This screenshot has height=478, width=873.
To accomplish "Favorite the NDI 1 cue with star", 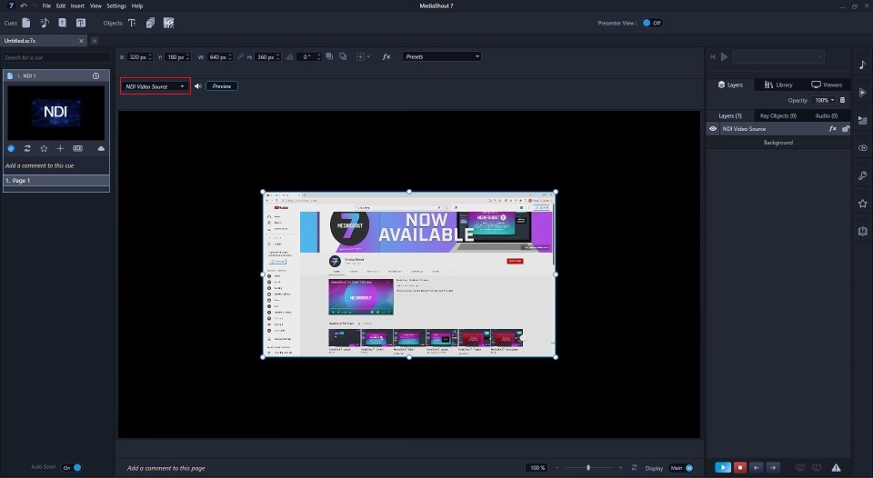I will [44, 148].
